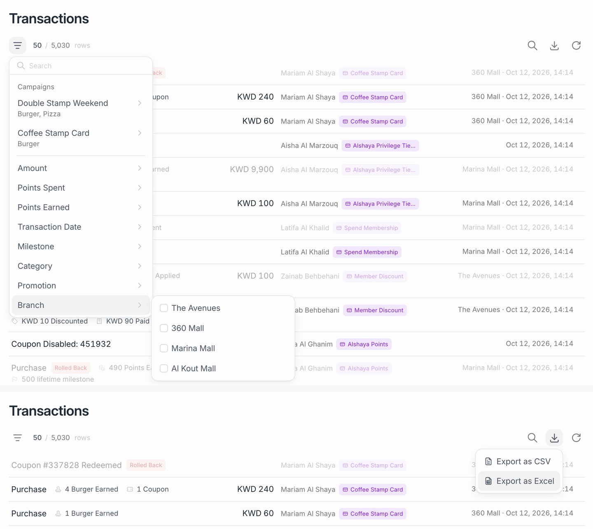Image resolution: width=593 pixels, height=529 pixels.
Task: Click the stamp icon beside 4 Burger Earned
Action: (x=58, y=489)
